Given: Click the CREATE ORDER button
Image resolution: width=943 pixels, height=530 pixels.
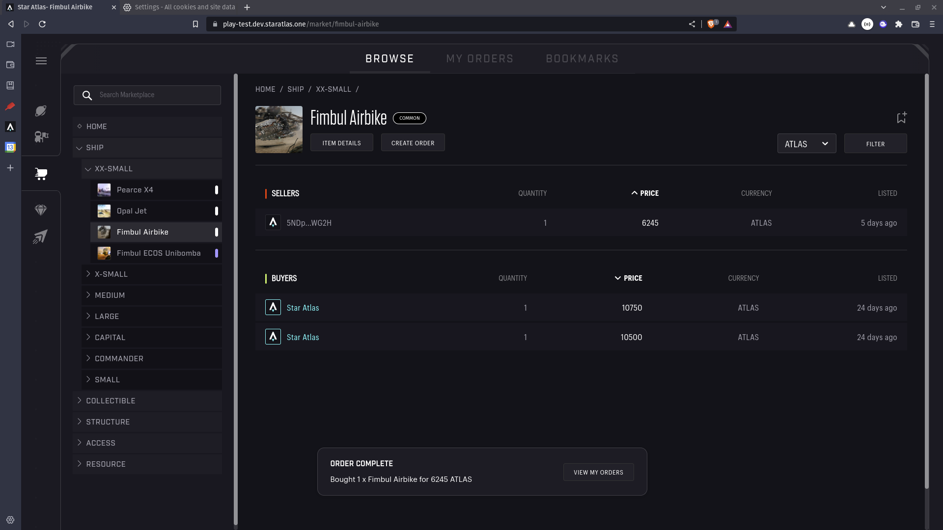Looking at the screenshot, I should (413, 143).
